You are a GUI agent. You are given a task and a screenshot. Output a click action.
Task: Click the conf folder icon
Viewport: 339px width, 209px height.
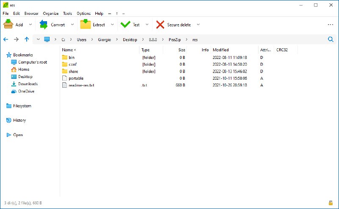[x=65, y=64]
